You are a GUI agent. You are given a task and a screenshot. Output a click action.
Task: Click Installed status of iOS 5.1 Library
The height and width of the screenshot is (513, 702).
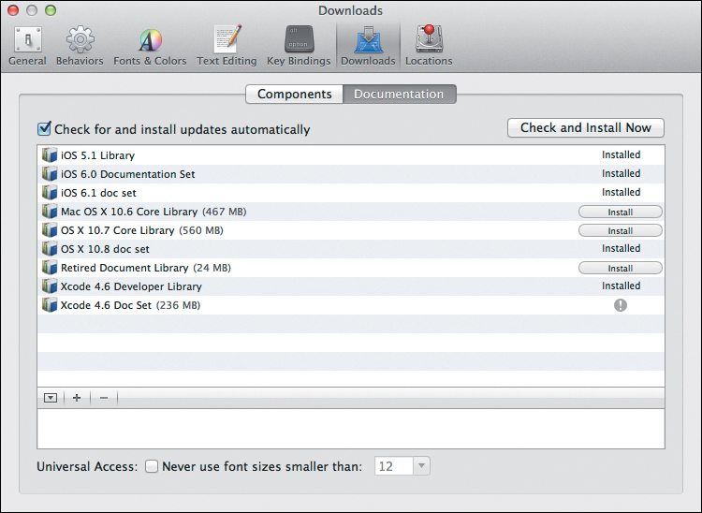point(621,154)
